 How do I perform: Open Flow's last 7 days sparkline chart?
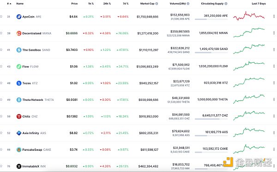point(249,66)
